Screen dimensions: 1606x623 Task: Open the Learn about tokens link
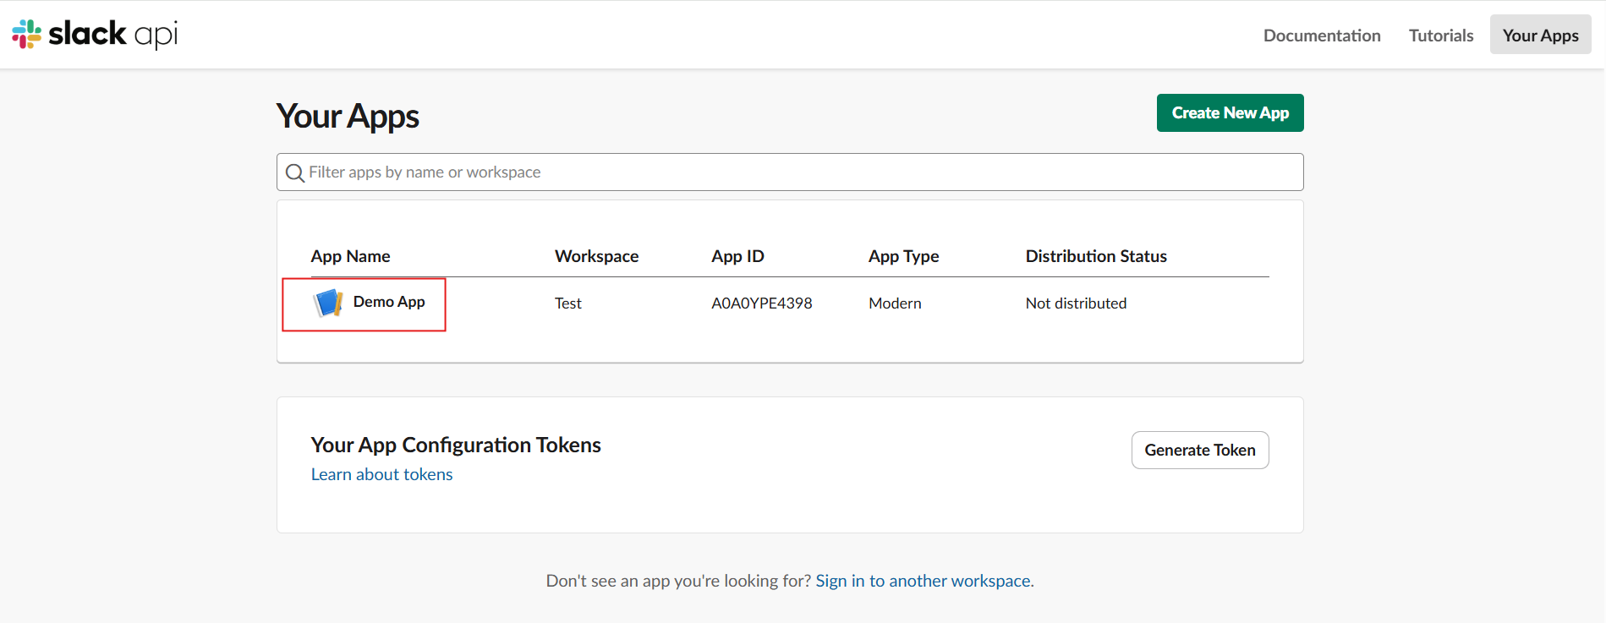(381, 474)
